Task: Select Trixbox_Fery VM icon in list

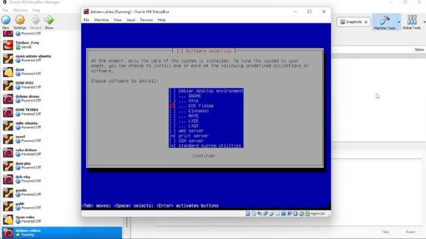Action: 8,45
